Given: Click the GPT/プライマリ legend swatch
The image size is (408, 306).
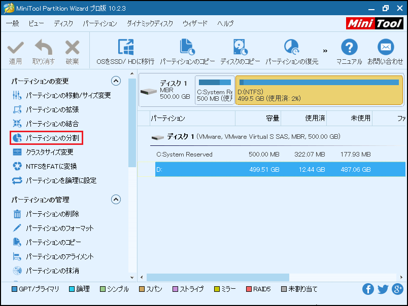Looking at the screenshot, I should tap(15, 289).
